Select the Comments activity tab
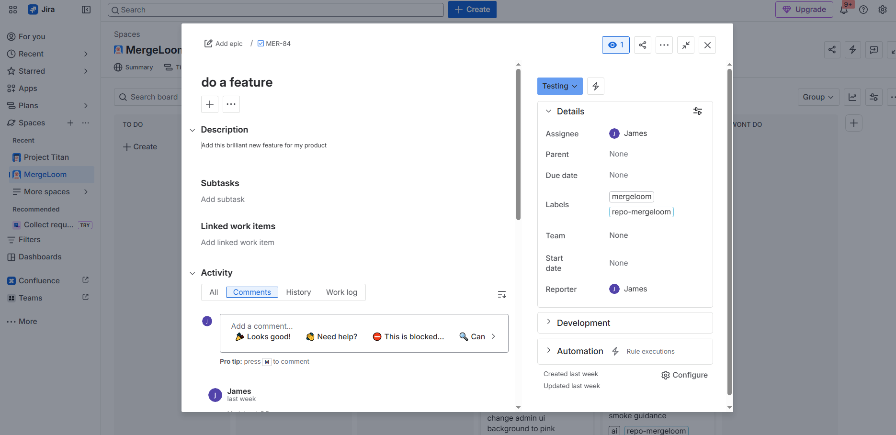 [252, 292]
